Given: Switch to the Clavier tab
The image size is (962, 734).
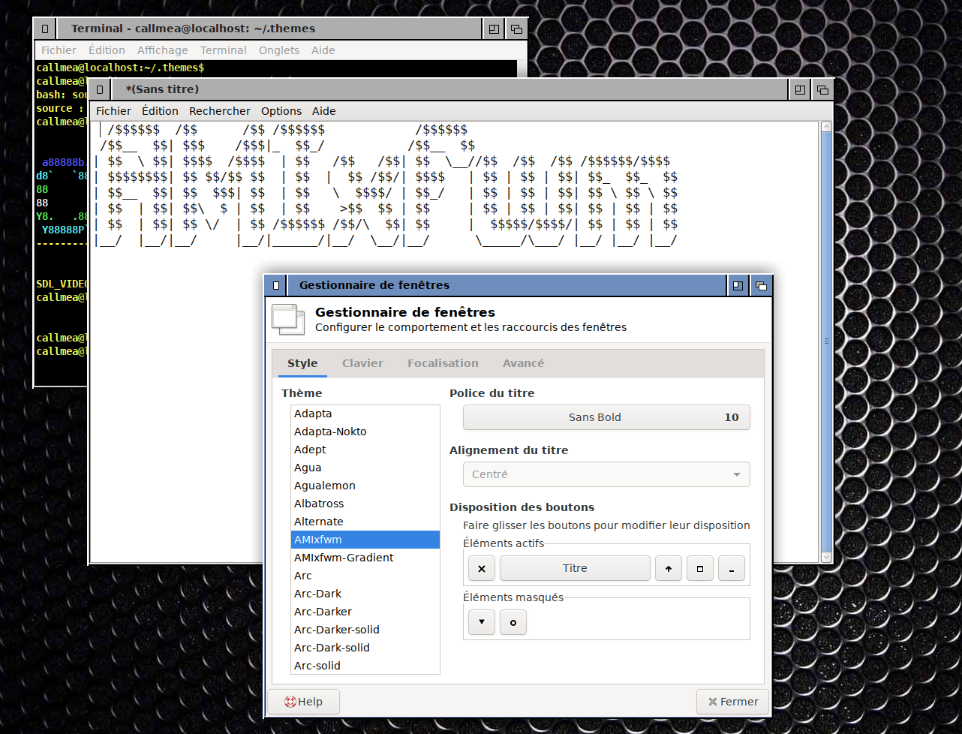Looking at the screenshot, I should pyautogui.click(x=362, y=363).
